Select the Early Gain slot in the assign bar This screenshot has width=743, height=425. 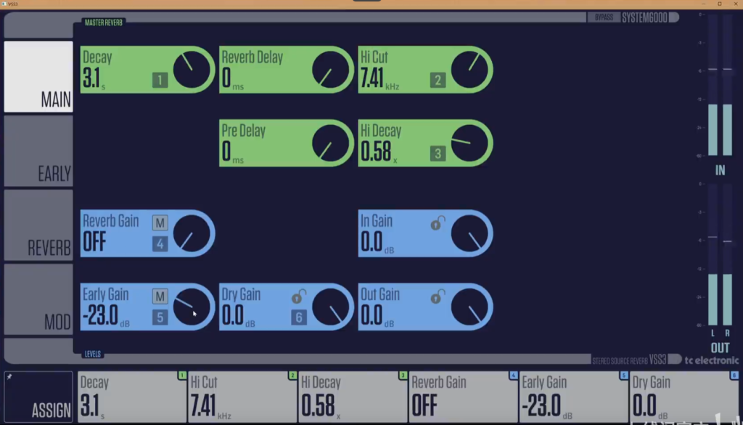point(574,397)
